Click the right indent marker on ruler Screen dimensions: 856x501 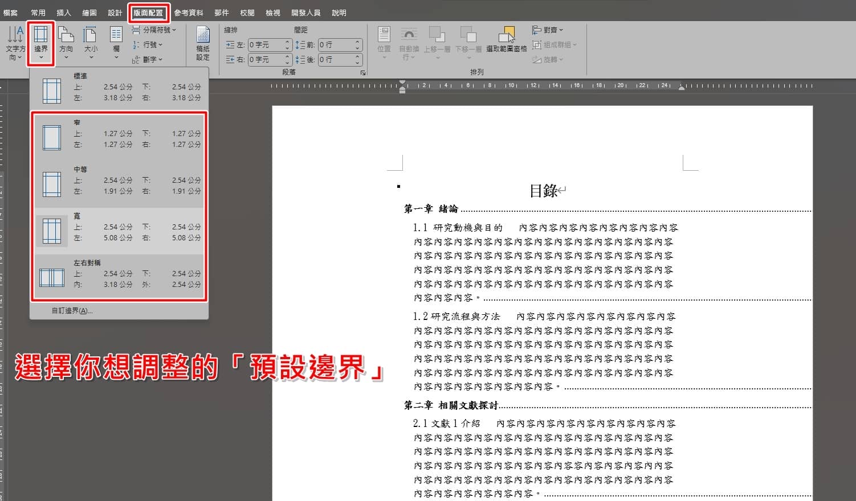click(682, 88)
